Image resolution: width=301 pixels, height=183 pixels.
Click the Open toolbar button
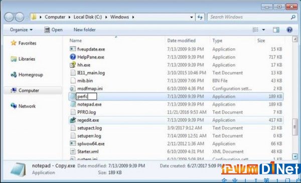click(53, 30)
